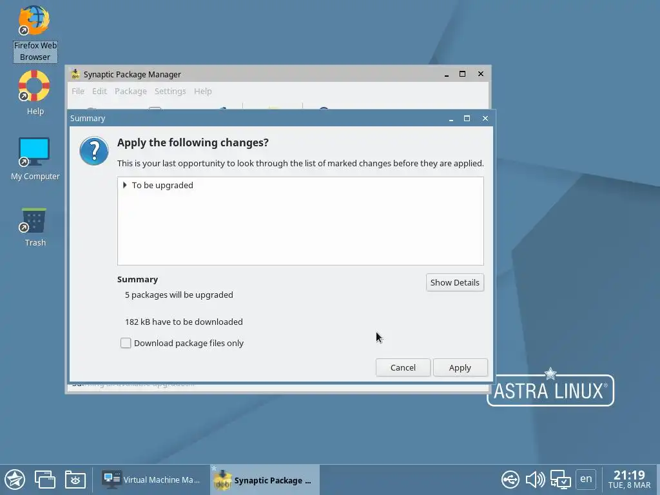Click the bold Summary section label

(x=138, y=280)
